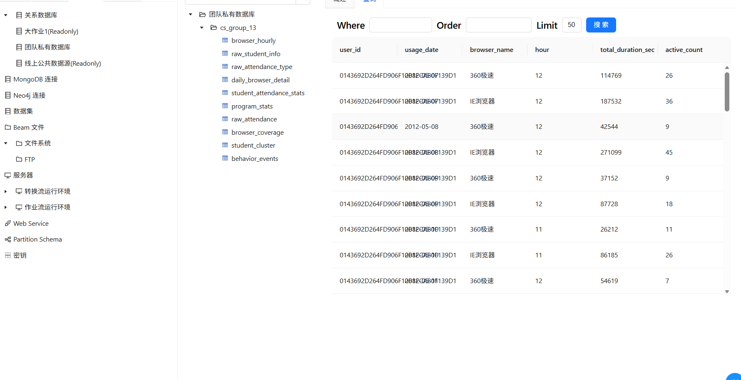Click the student_cluster table icon
The image size is (741, 380).
pos(225,145)
